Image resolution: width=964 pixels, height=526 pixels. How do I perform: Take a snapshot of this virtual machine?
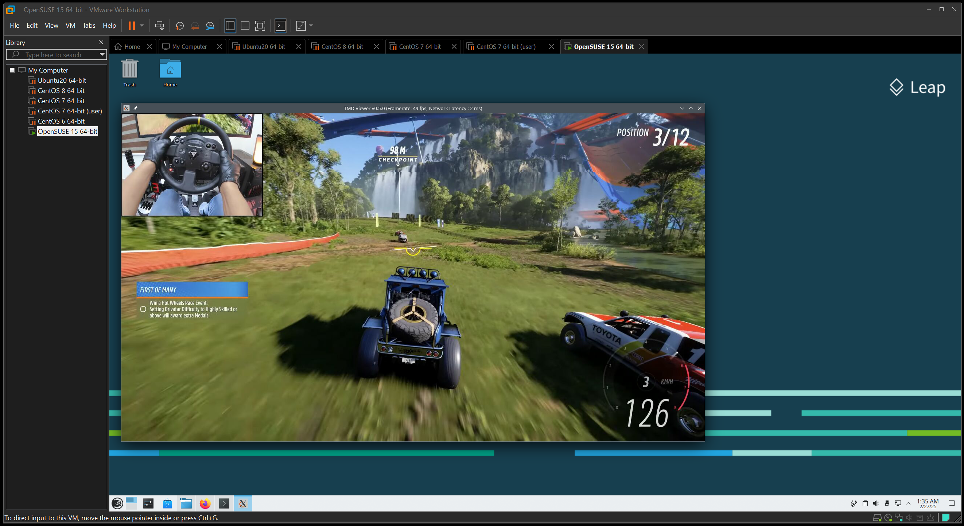[180, 26]
